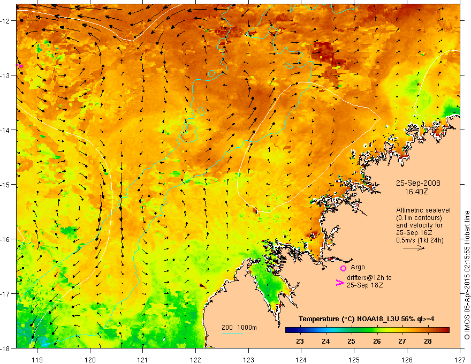Click the magenta Argo circle legend marker
471x364 pixels.
[343, 268]
